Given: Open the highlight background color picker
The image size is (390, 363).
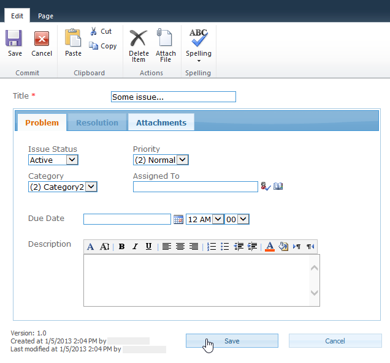Looking at the screenshot, I should pyautogui.click(x=283, y=247).
